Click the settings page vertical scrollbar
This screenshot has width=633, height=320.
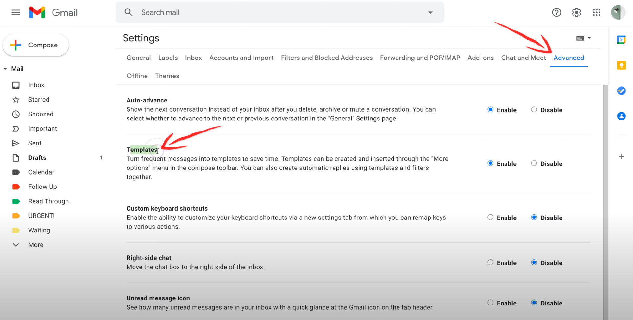click(x=605, y=202)
